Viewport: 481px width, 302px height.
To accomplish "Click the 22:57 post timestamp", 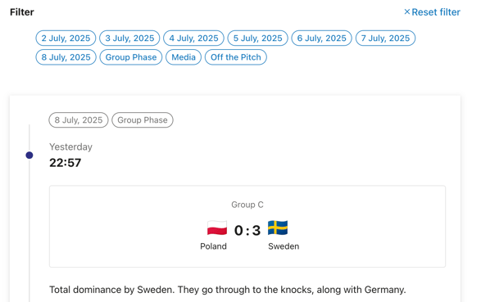I will (66, 163).
